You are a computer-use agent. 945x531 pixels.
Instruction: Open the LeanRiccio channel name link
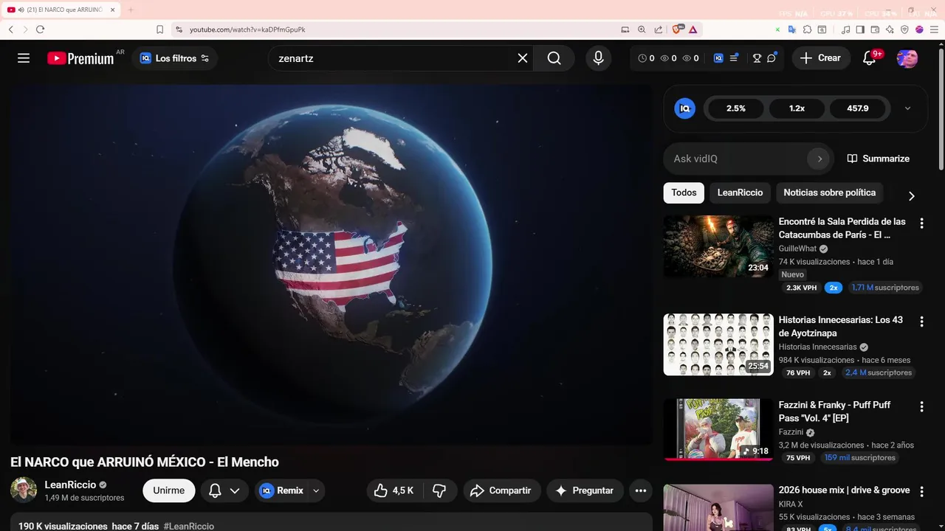pyautogui.click(x=70, y=485)
